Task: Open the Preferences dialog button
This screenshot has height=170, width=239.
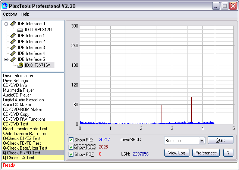Action: (x=206, y=153)
